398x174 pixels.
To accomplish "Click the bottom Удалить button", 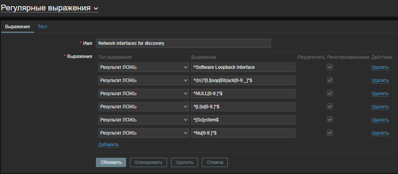I will point(184,162).
